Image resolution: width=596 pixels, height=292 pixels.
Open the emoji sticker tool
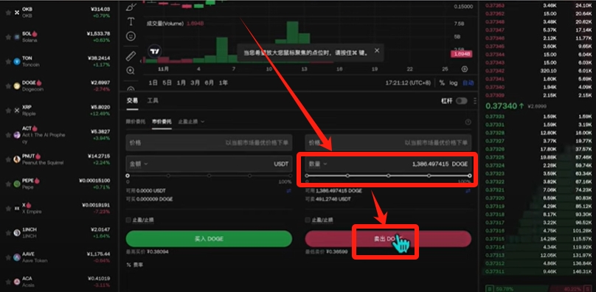(x=131, y=37)
